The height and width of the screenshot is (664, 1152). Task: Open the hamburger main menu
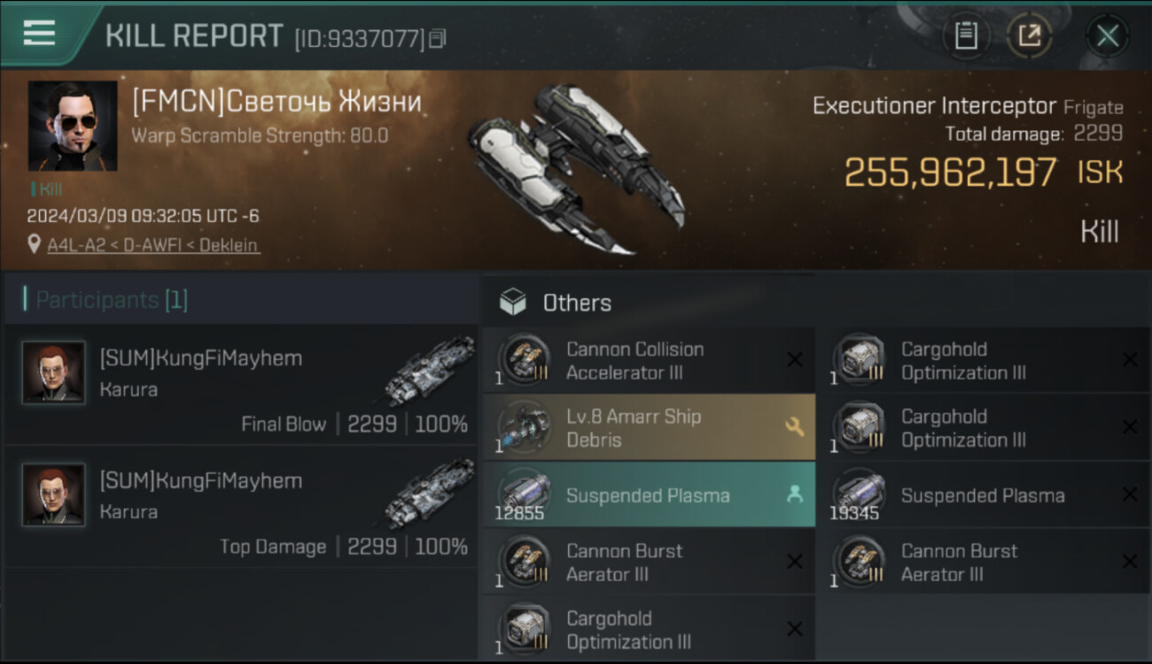coord(39,34)
